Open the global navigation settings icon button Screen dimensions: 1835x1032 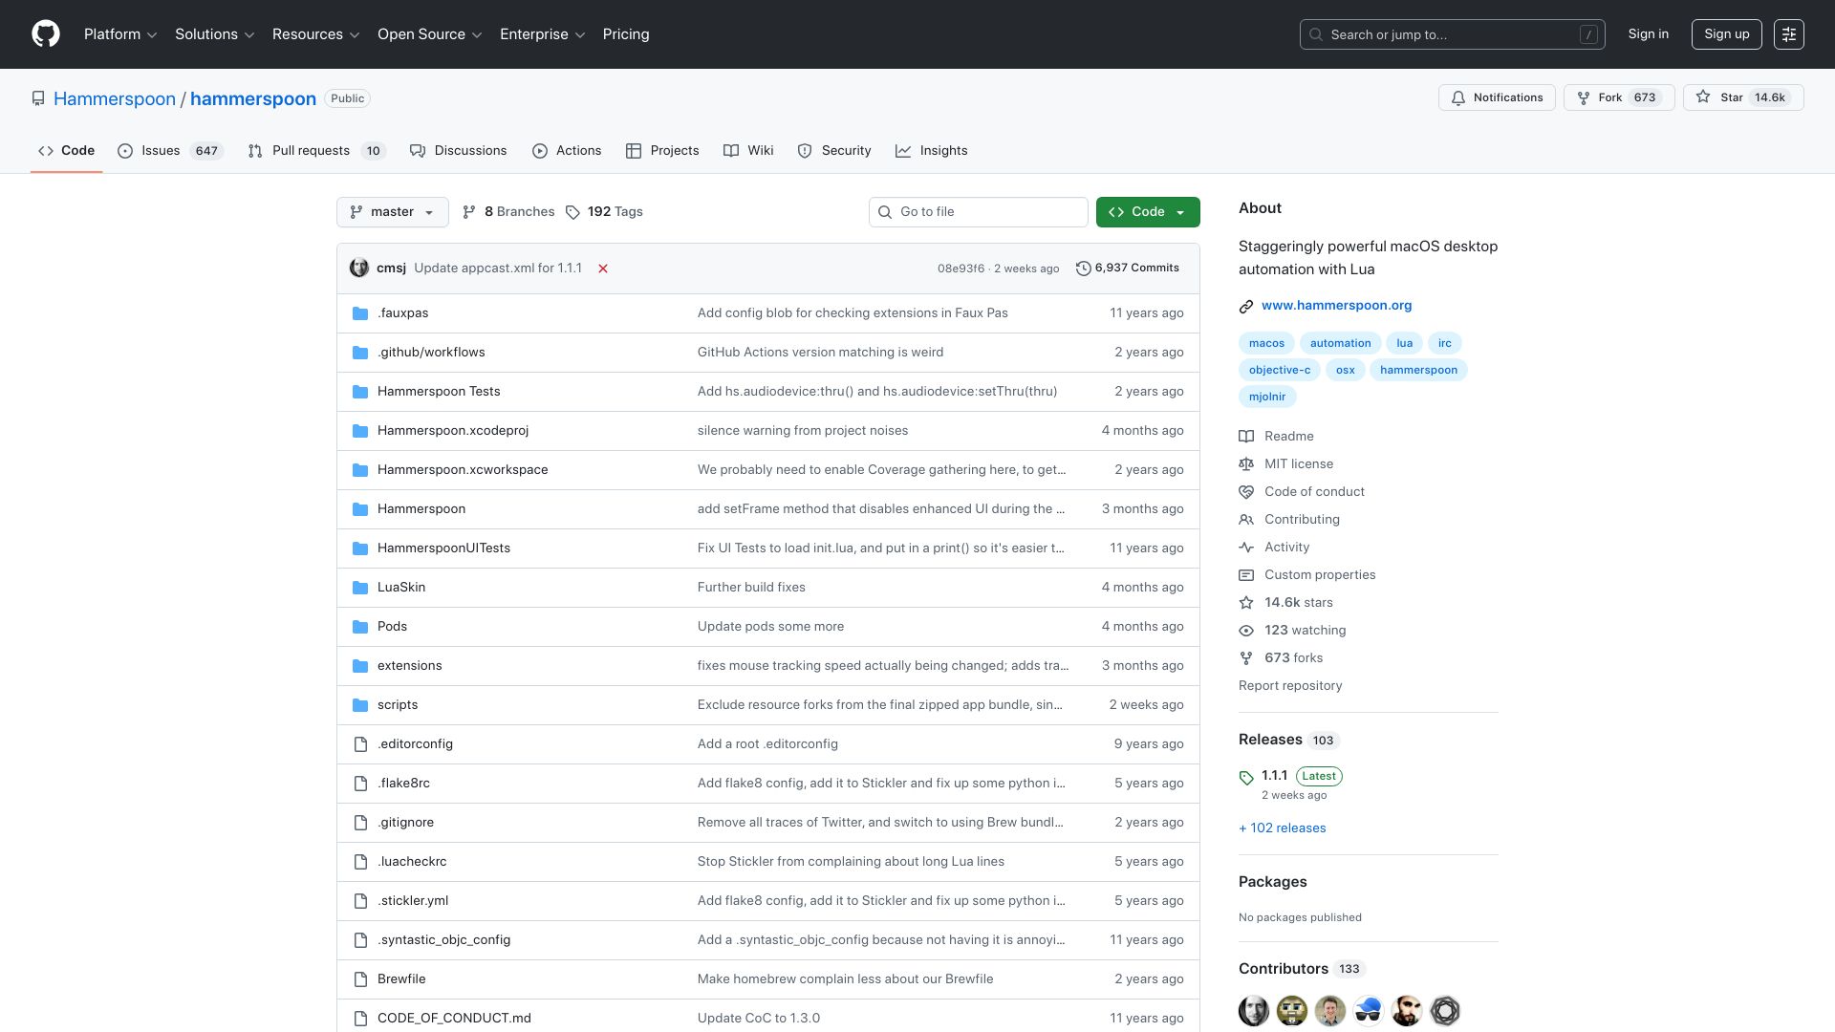[x=1788, y=34]
